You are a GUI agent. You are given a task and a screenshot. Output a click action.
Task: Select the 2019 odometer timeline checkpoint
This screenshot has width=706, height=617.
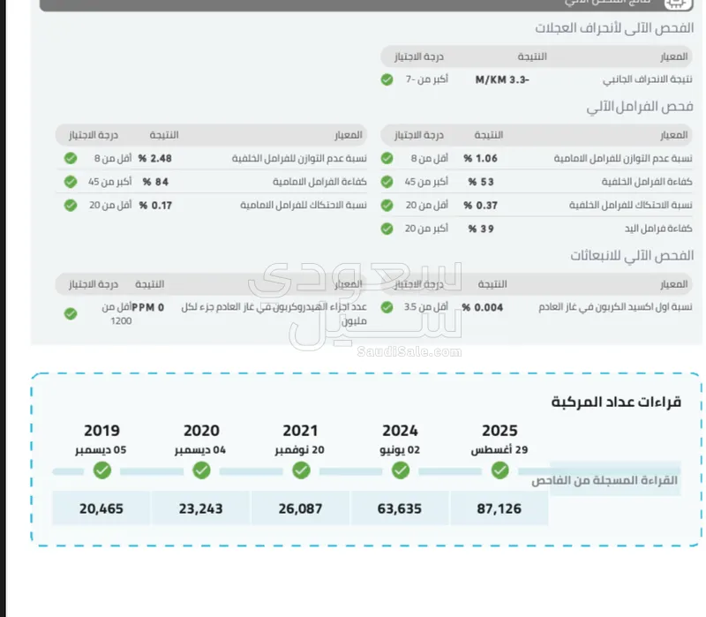point(101,471)
